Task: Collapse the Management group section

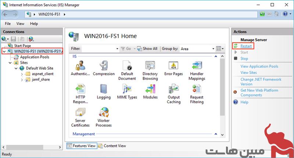Action: [216, 134]
